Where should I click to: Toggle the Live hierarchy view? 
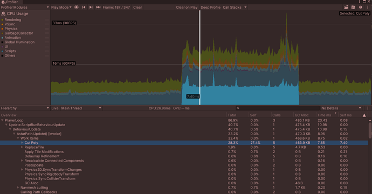pyautogui.click(x=55, y=108)
